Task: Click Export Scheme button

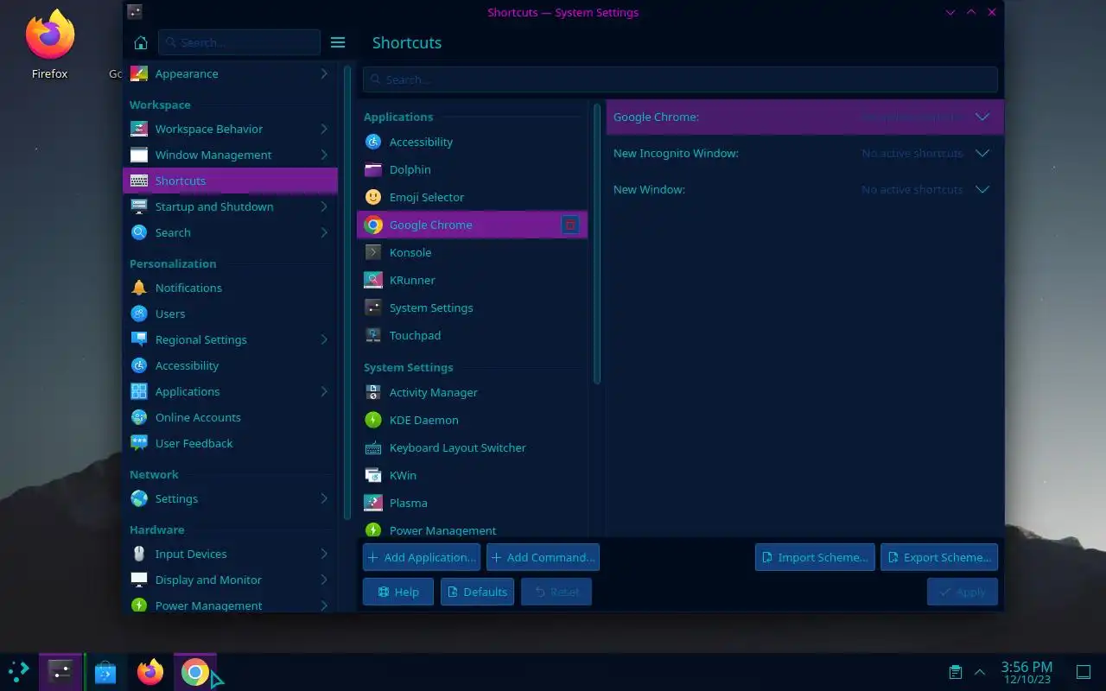Action: (x=939, y=557)
